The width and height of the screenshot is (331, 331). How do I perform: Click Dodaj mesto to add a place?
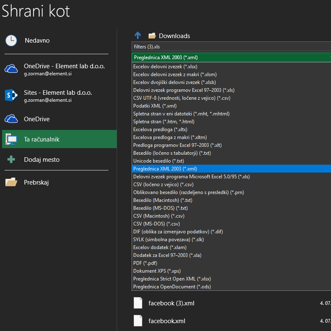pyautogui.click(x=59, y=159)
